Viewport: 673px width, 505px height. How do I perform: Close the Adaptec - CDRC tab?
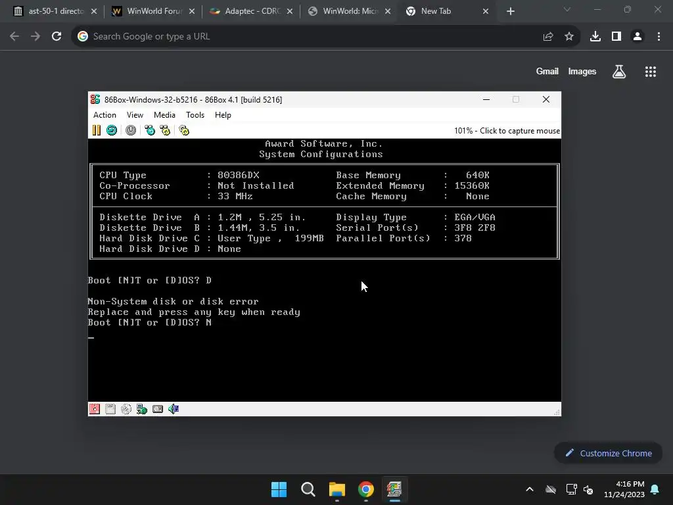[x=290, y=11]
